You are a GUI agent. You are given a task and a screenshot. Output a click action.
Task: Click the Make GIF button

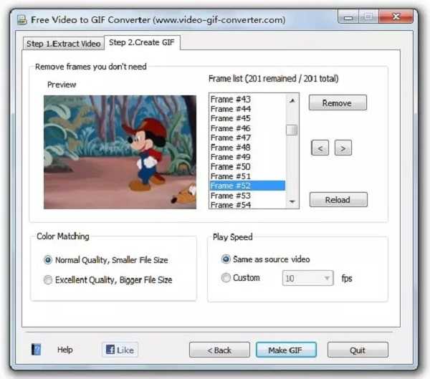tap(286, 350)
